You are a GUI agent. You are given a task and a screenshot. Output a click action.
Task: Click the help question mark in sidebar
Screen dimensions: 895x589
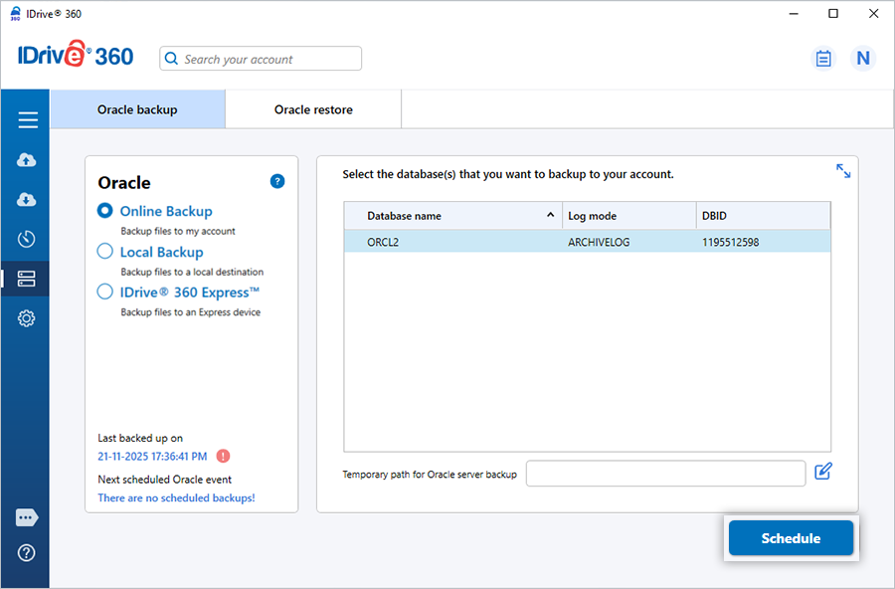tap(27, 553)
